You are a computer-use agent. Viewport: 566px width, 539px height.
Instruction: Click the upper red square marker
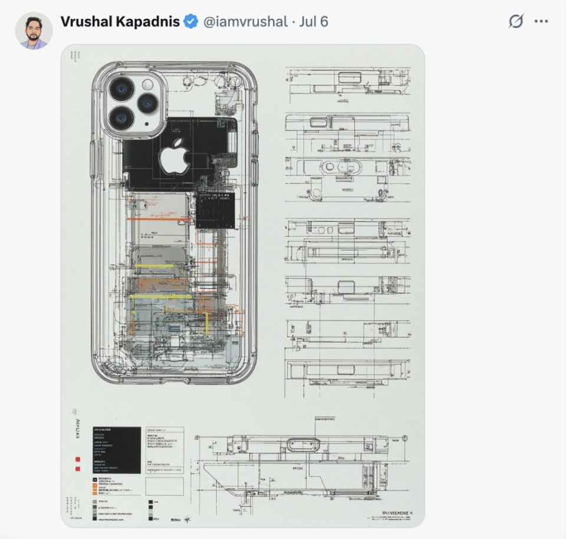point(78,459)
